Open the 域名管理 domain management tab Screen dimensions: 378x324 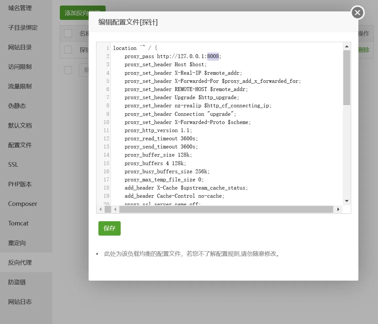point(20,8)
